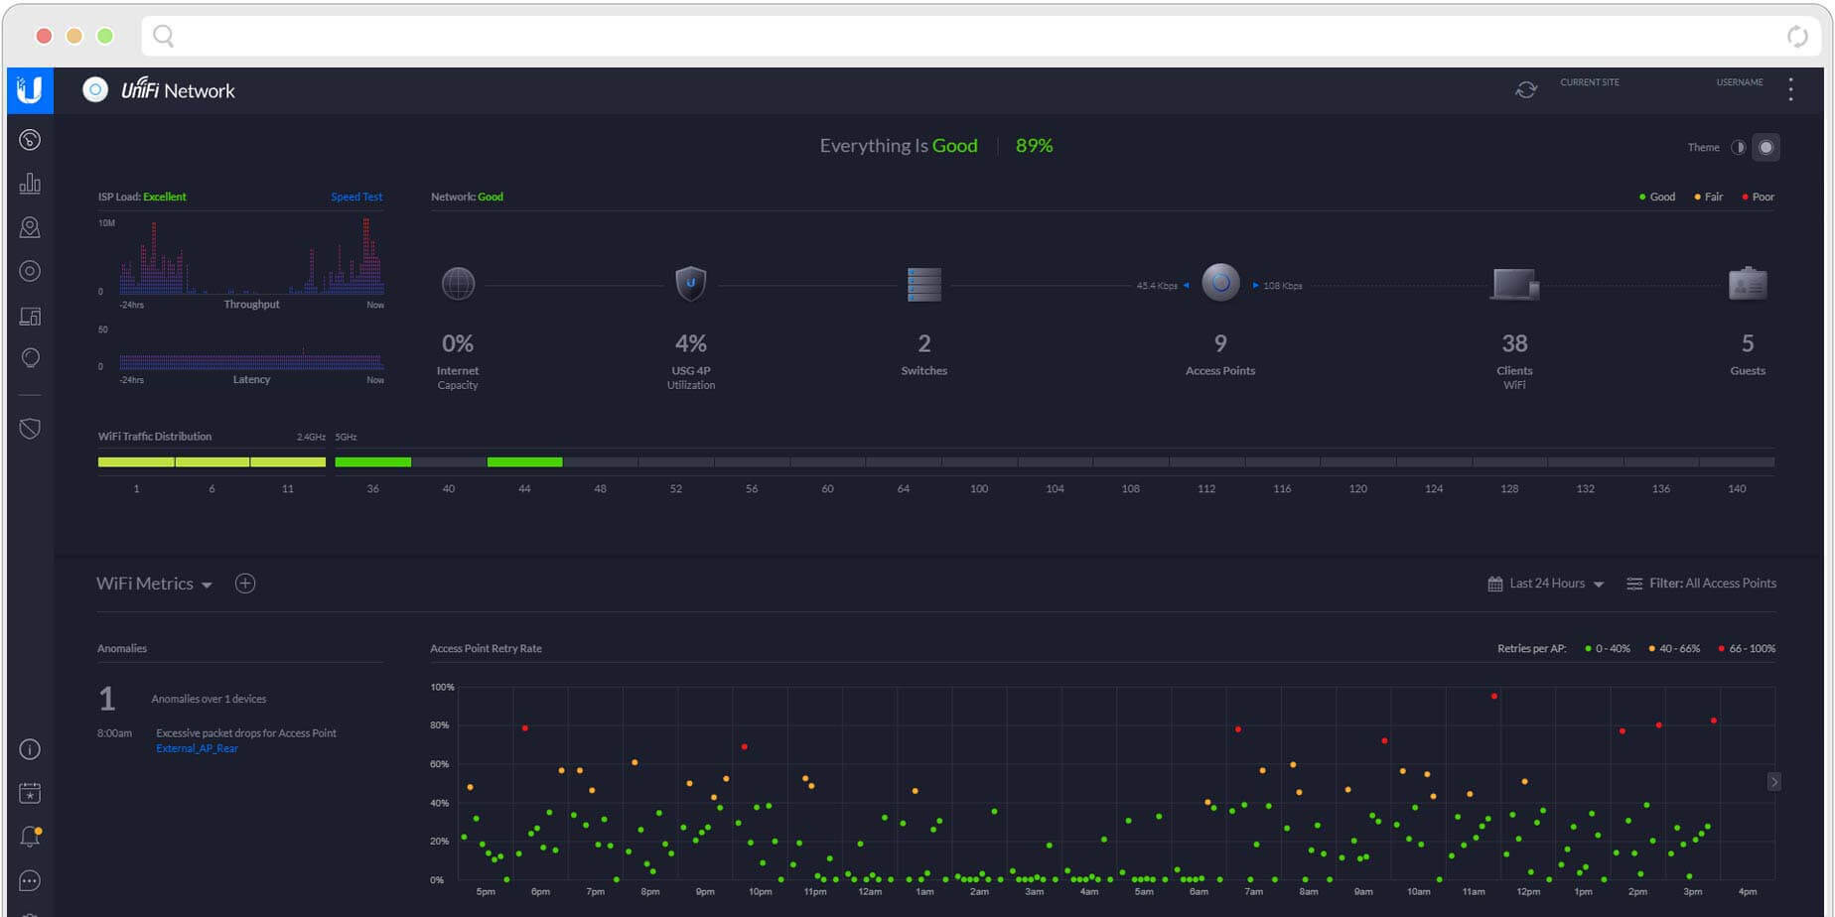Image resolution: width=1835 pixels, height=917 pixels.
Task: Open Events calendar star icon
Action: [x=30, y=793]
